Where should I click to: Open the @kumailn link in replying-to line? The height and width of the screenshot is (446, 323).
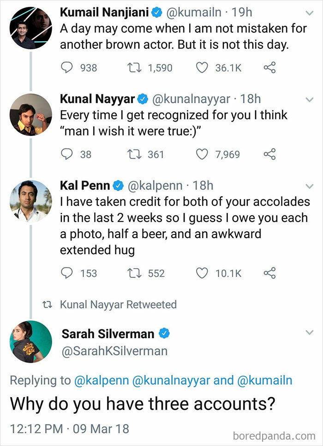coord(264,381)
